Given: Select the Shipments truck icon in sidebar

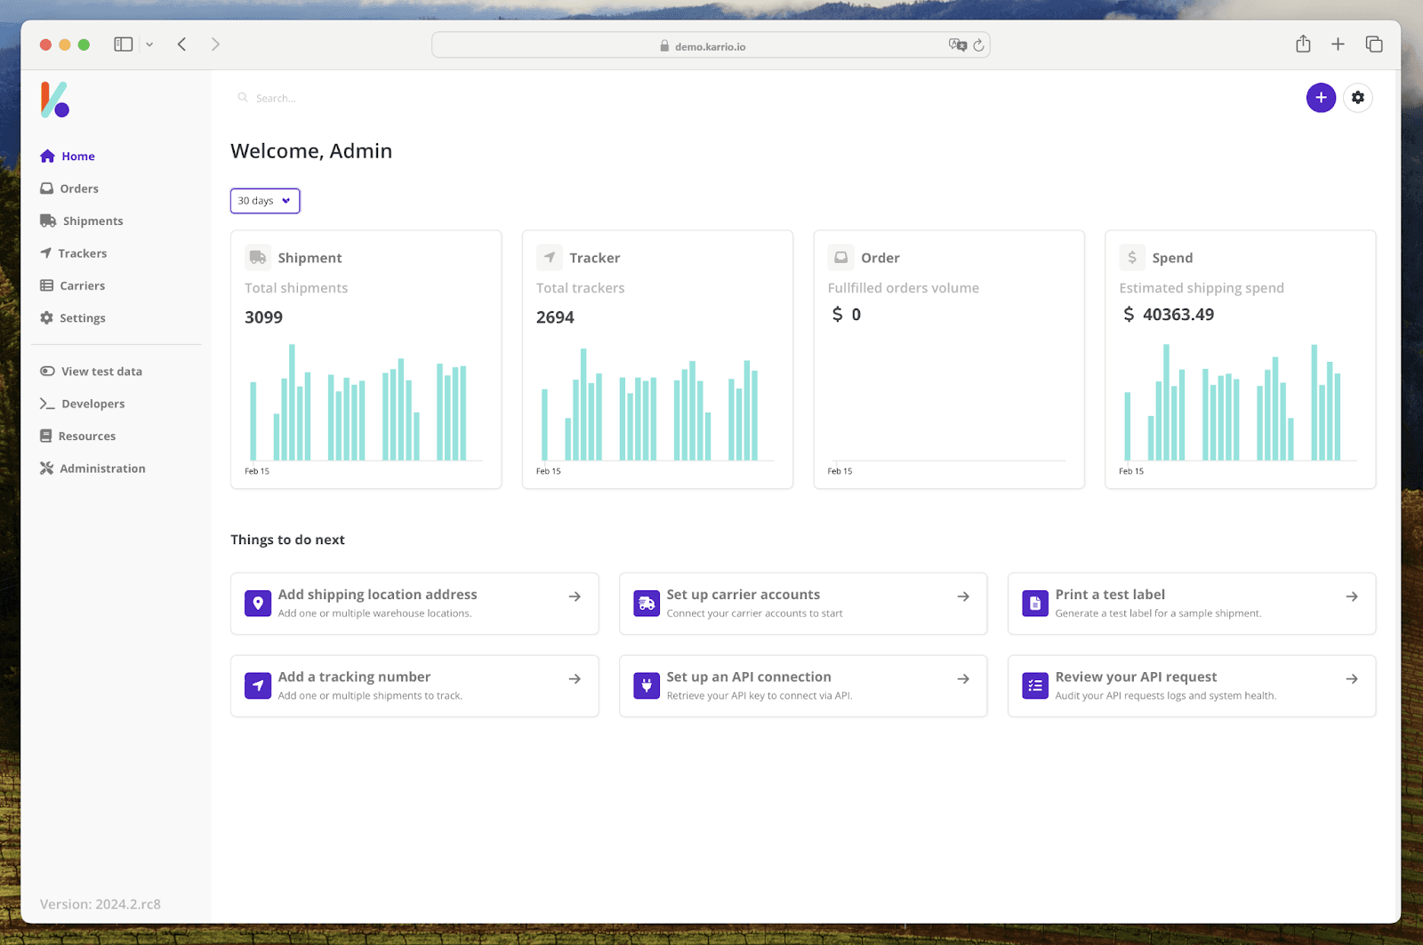Looking at the screenshot, I should tap(47, 220).
